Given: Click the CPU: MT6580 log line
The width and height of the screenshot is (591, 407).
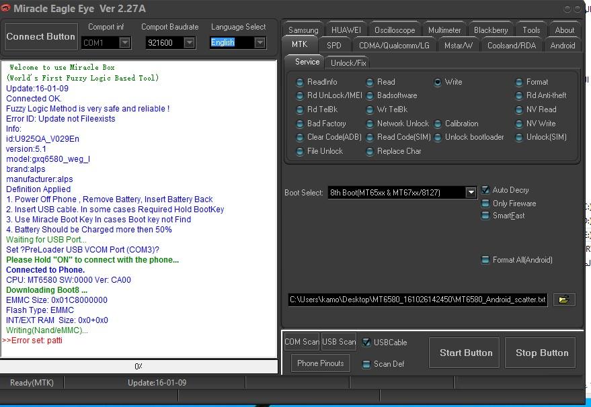Looking at the screenshot, I should click(69, 280).
